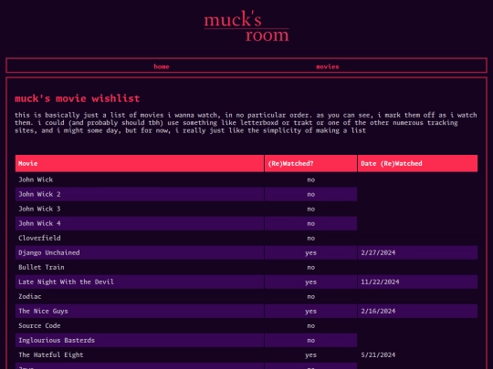This screenshot has width=493, height=369.
Task: Select the Bullet Train cell
Action: click(140, 267)
